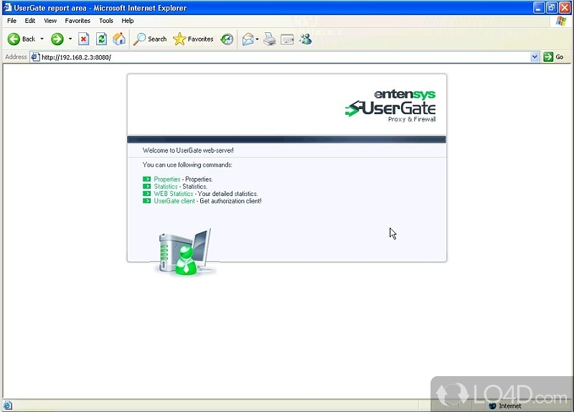Open the Search pane from the toolbar

pyautogui.click(x=150, y=39)
